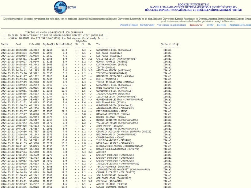This screenshot has height=188, width=251.
Task: Select location HORHOR-ELBISTAN (KAHRAMANMARAS)
Action: point(117,120)
